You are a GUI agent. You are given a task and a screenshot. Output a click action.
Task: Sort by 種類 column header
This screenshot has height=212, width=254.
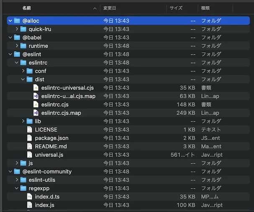(x=206, y=8)
